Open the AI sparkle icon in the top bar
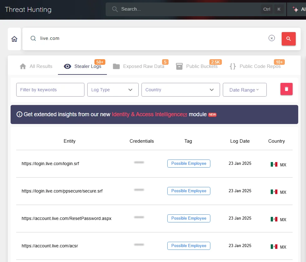This screenshot has width=306, height=262. pyautogui.click(x=295, y=9)
